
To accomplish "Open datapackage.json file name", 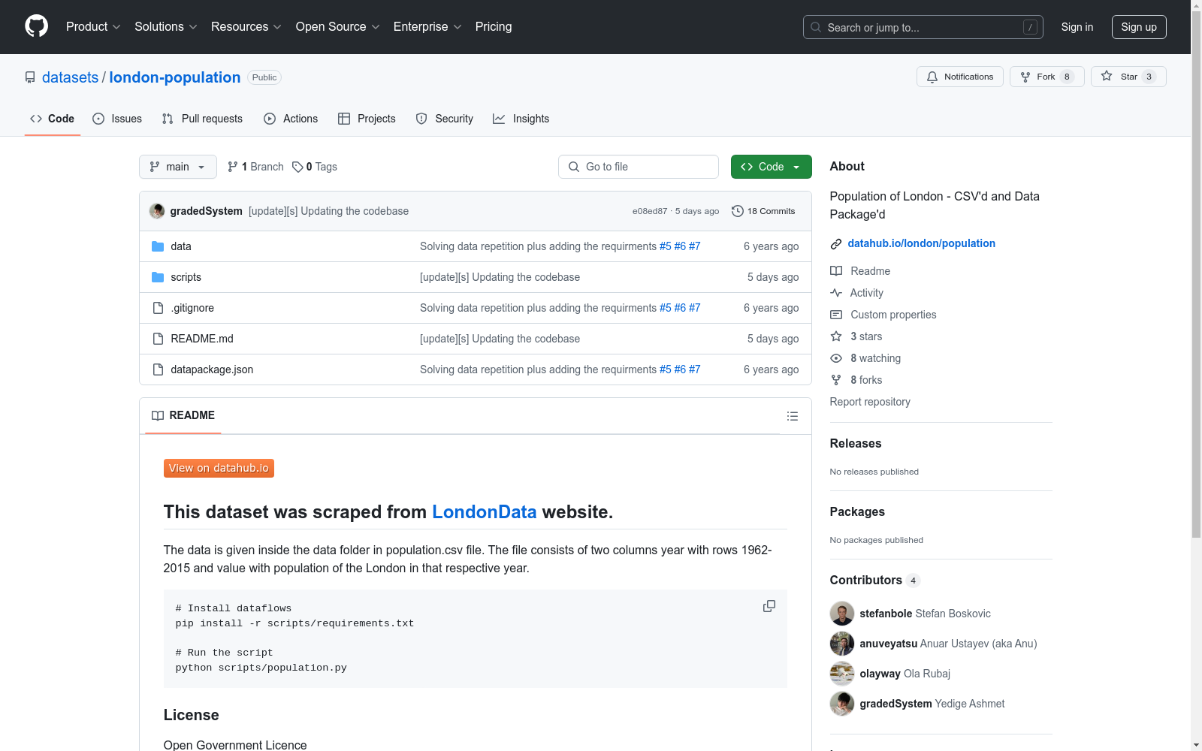I will pos(212,369).
